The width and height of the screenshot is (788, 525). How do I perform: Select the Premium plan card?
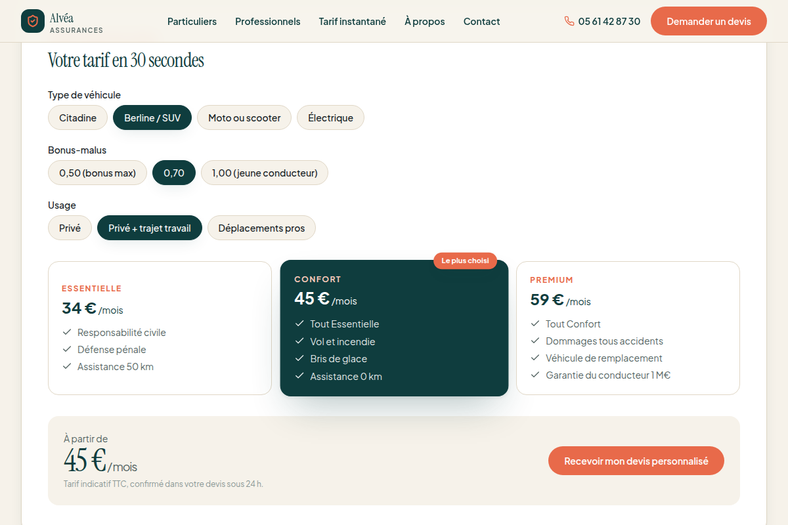point(628,328)
